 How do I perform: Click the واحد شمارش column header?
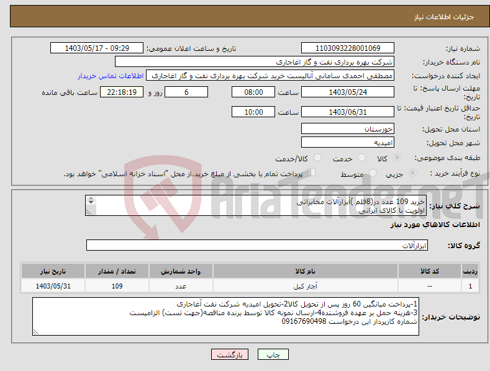[x=181, y=271]
